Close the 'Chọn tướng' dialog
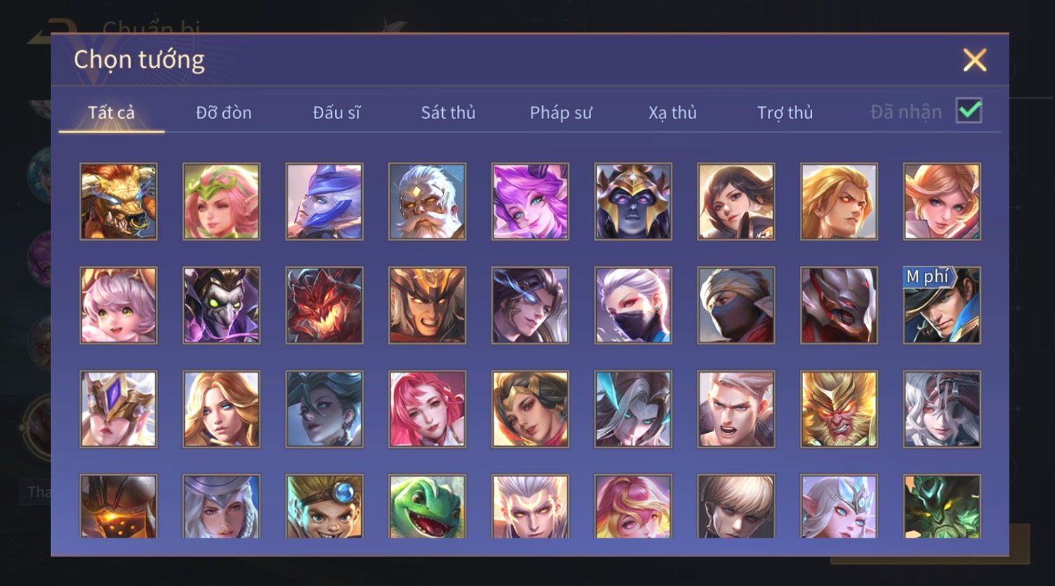This screenshot has width=1055, height=586. point(975,60)
